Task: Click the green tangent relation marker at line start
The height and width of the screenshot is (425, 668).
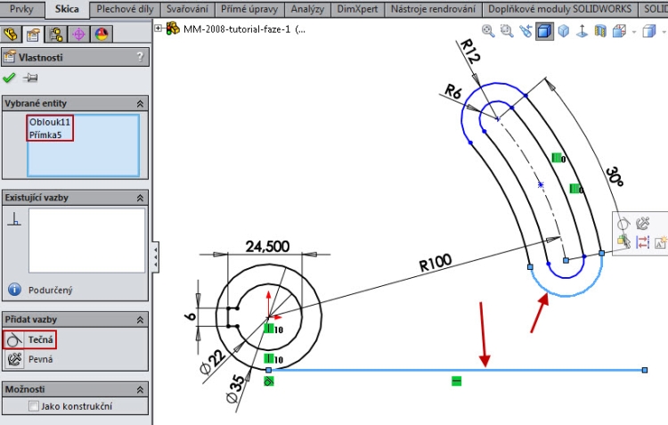Action: point(268,380)
